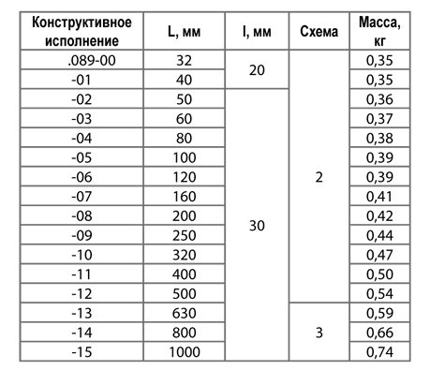Click the Конструктивное исполнение header cell
Screen dimensions: 430x370
pyautogui.click(x=82, y=31)
